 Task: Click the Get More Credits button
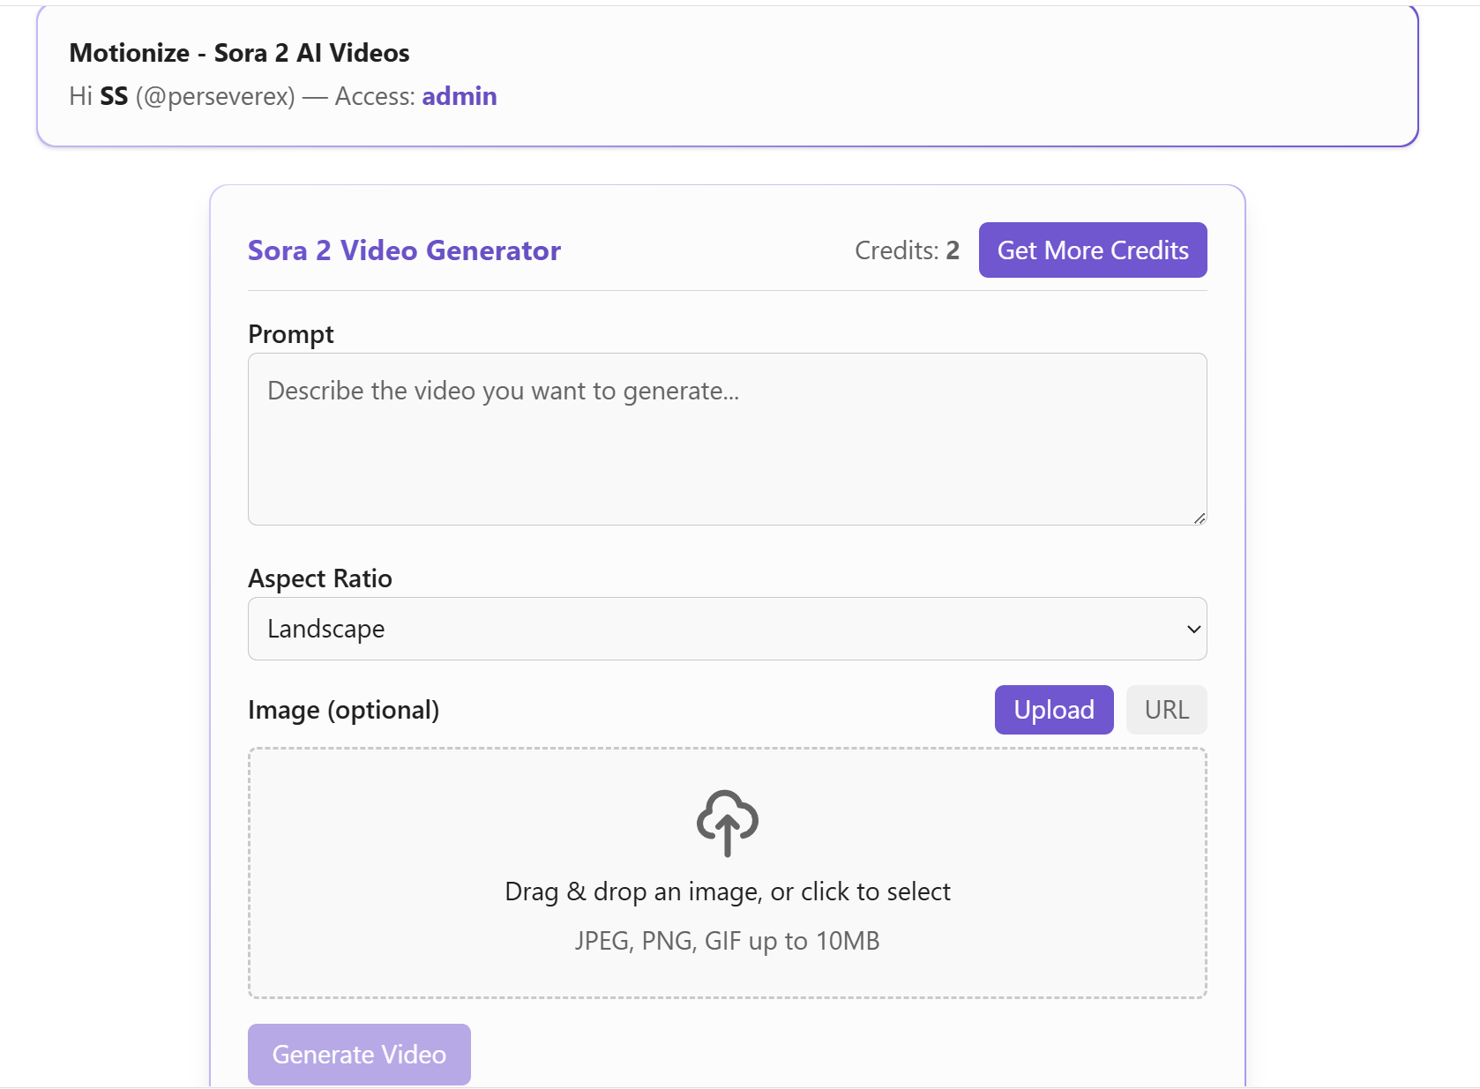coord(1092,250)
